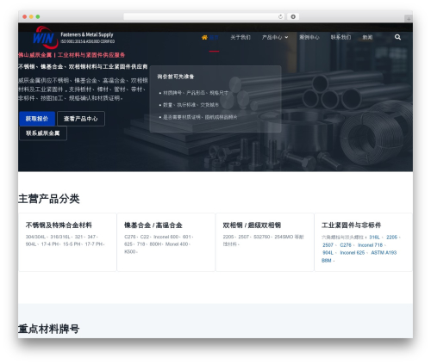This screenshot has height=364, width=431.
Task: Open the 关于我们 menu item
Action: (240, 37)
